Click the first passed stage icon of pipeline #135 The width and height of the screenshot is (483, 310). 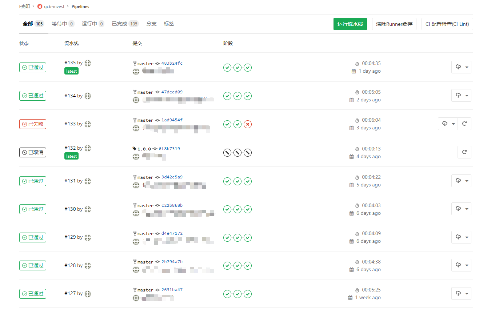click(227, 68)
